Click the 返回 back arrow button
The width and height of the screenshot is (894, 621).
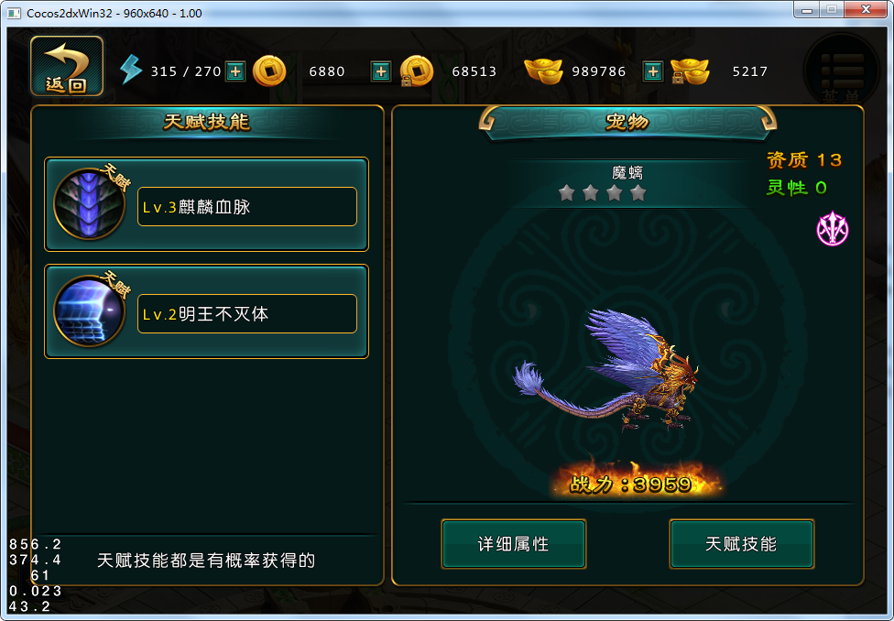pyautogui.click(x=67, y=66)
